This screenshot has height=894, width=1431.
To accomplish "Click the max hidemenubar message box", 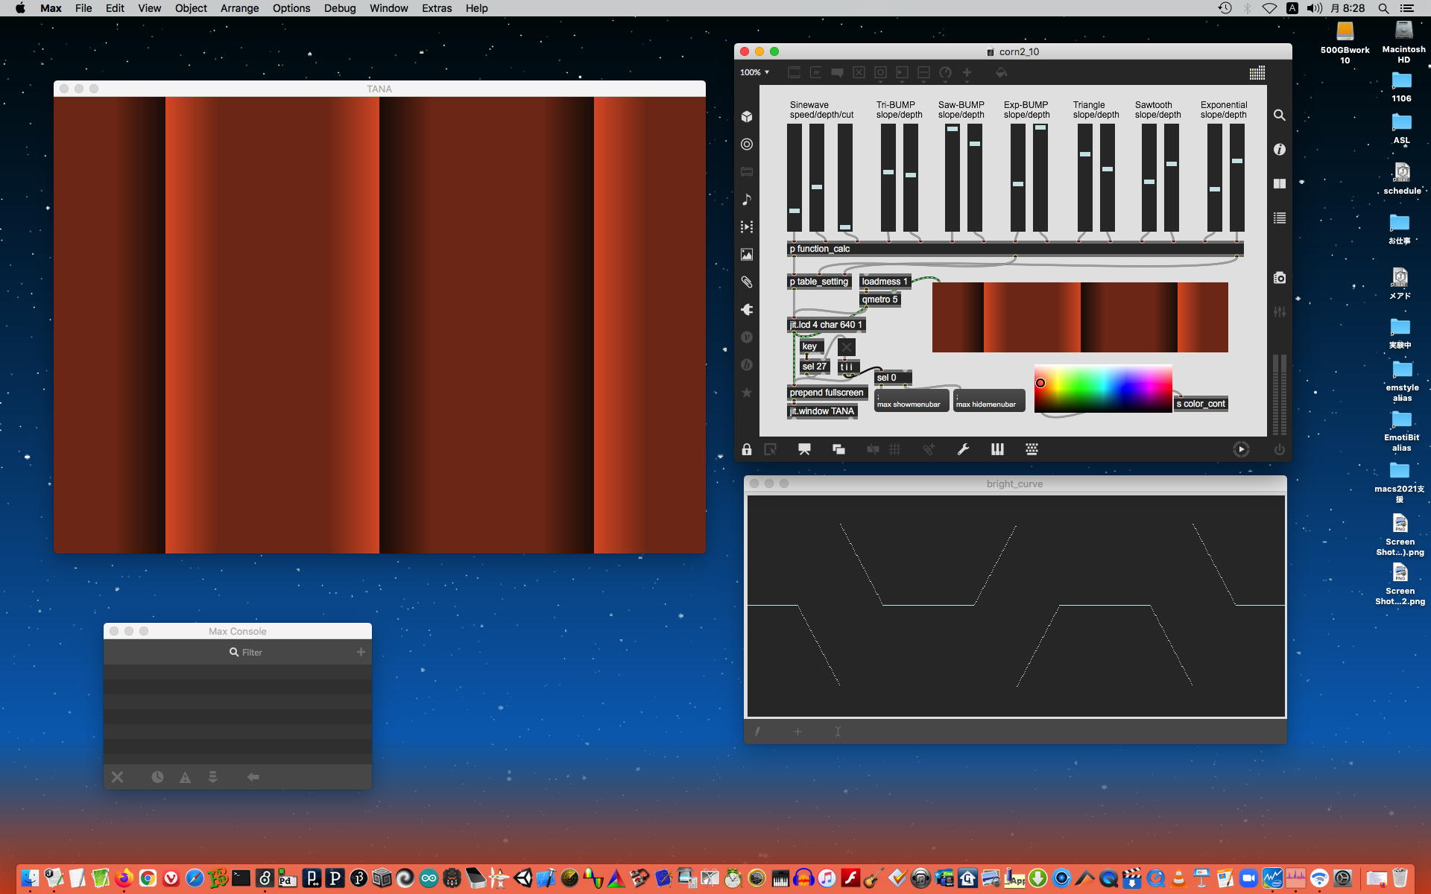I will click(x=989, y=401).
